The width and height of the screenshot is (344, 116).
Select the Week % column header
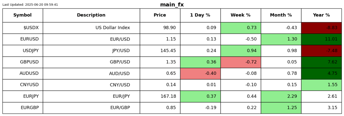[240, 15]
